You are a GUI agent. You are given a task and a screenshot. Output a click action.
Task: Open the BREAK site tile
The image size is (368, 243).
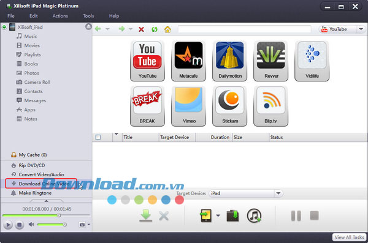click(147, 106)
